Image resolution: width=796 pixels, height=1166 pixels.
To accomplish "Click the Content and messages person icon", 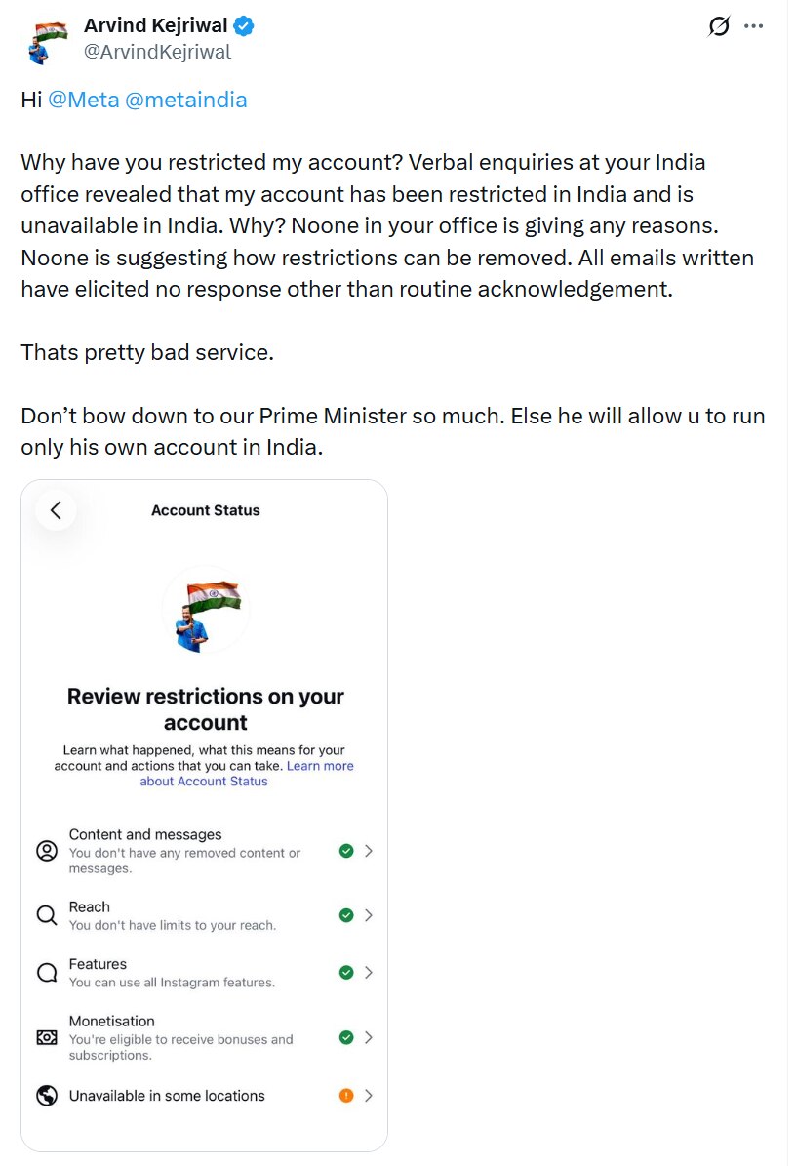I will click(47, 851).
